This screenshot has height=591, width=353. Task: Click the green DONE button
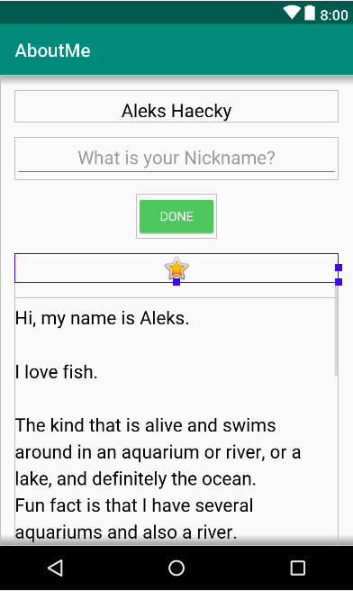(176, 216)
